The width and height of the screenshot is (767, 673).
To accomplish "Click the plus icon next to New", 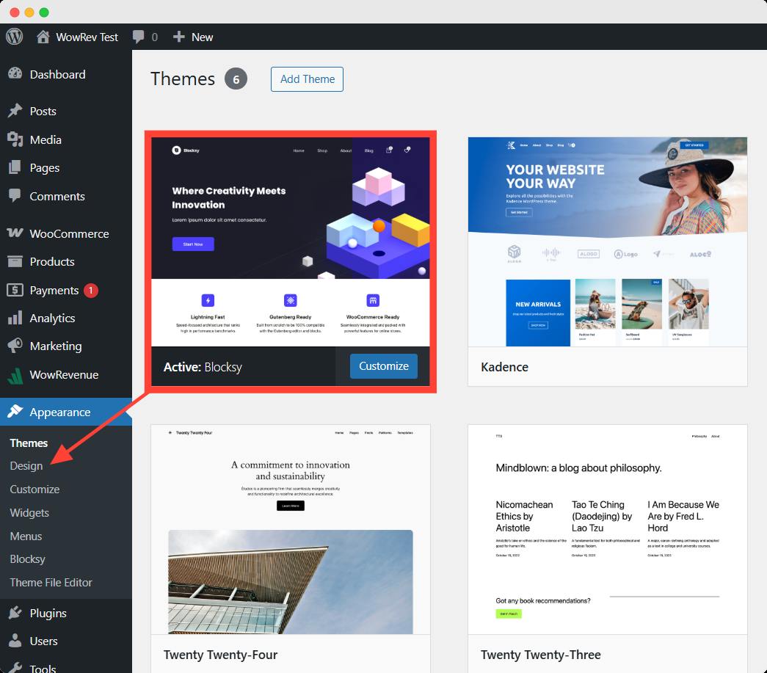I will click(178, 37).
